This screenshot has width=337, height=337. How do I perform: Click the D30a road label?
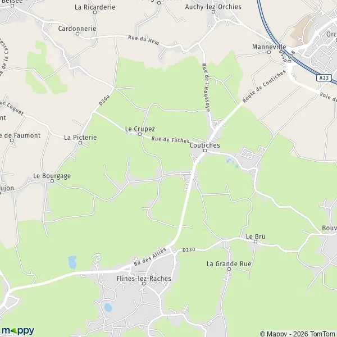click(x=104, y=100)
